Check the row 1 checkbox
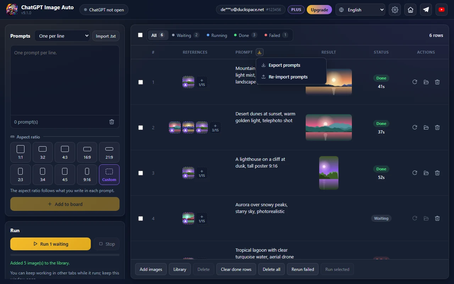The image size is (454, 284). 140,82
